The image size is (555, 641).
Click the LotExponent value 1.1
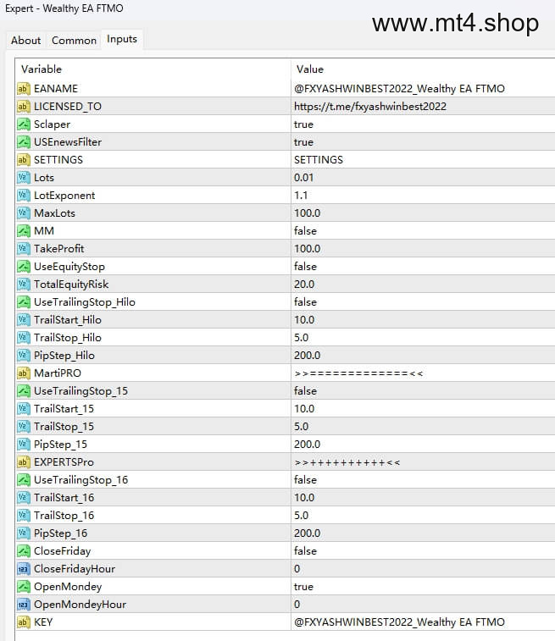point(301,196)
